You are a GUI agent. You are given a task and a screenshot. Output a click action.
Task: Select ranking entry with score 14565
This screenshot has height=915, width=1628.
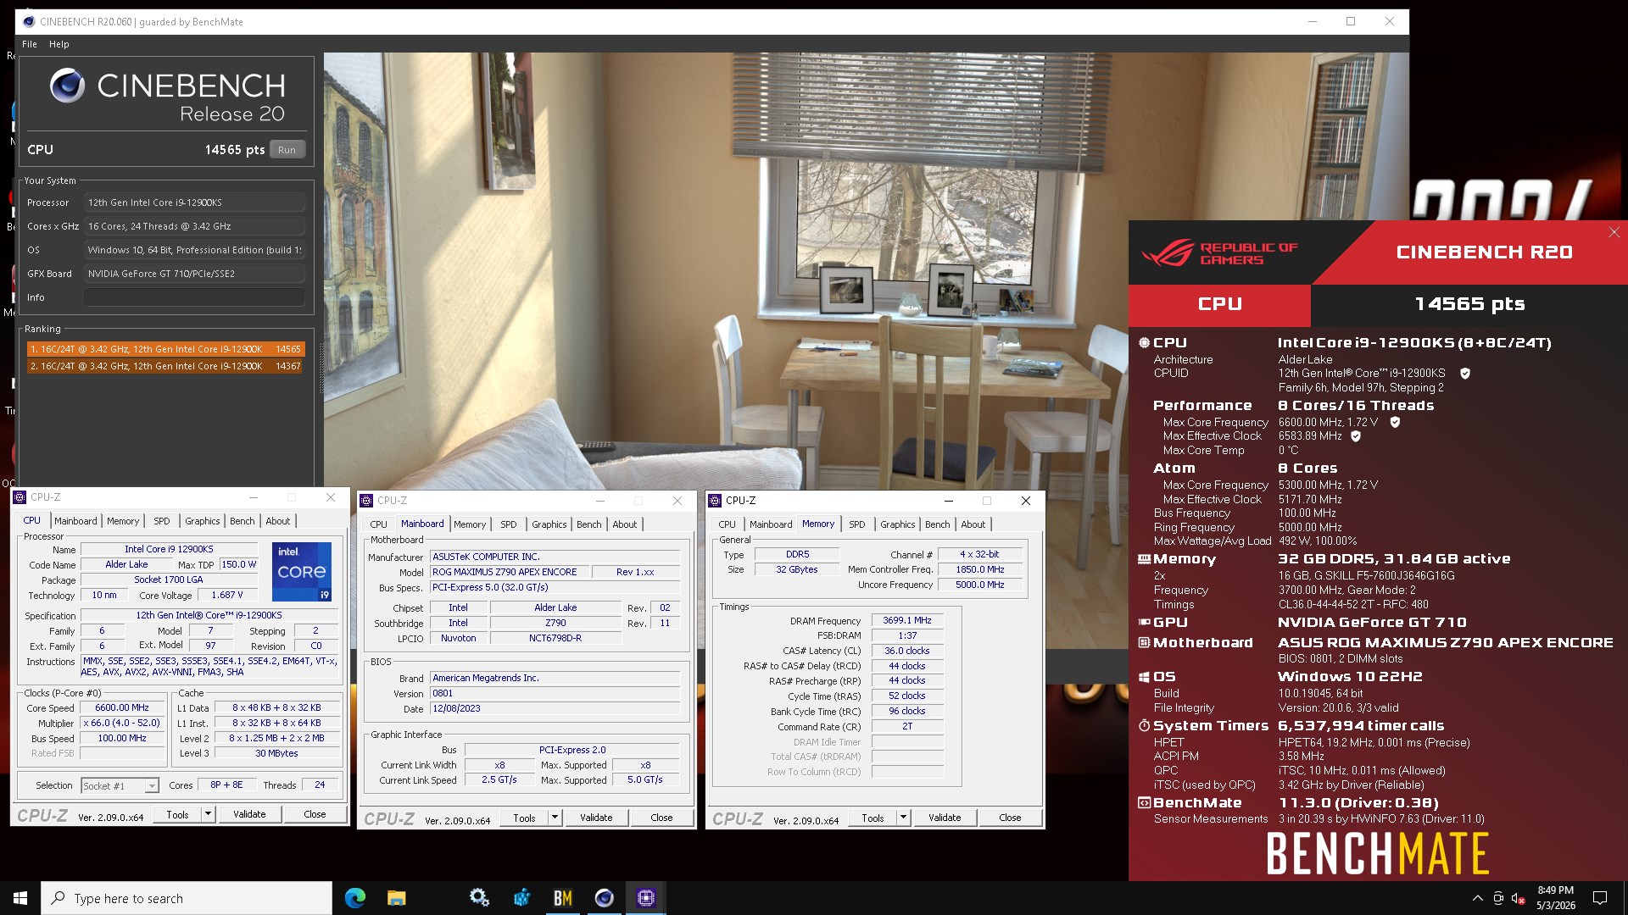tap(165, 349)
